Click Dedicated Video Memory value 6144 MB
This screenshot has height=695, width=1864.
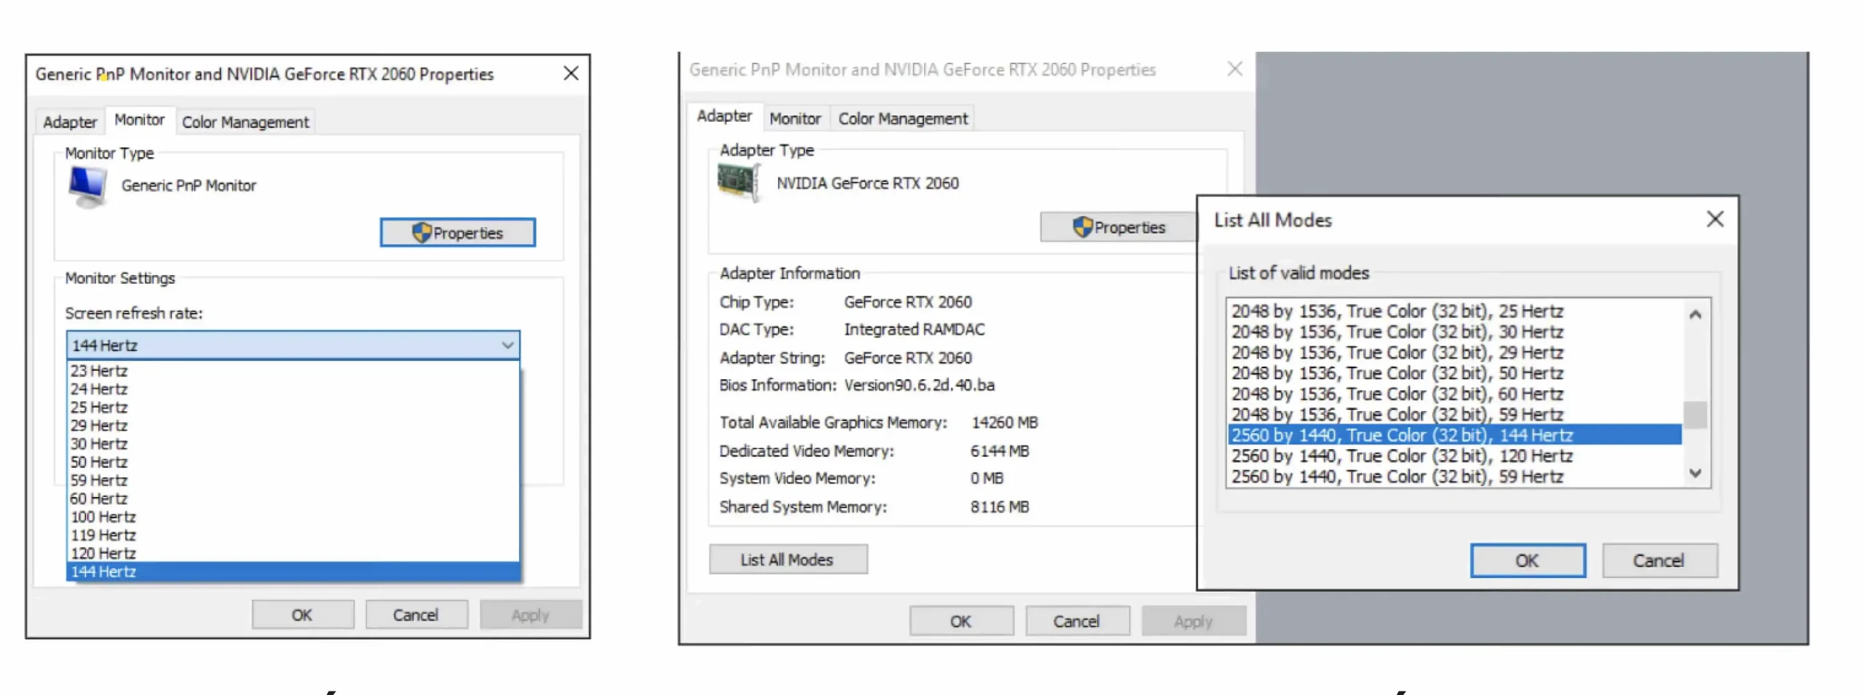coord(1000,450)
